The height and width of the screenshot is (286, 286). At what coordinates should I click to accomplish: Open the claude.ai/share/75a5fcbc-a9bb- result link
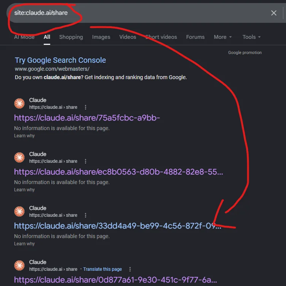coord(87,118)
